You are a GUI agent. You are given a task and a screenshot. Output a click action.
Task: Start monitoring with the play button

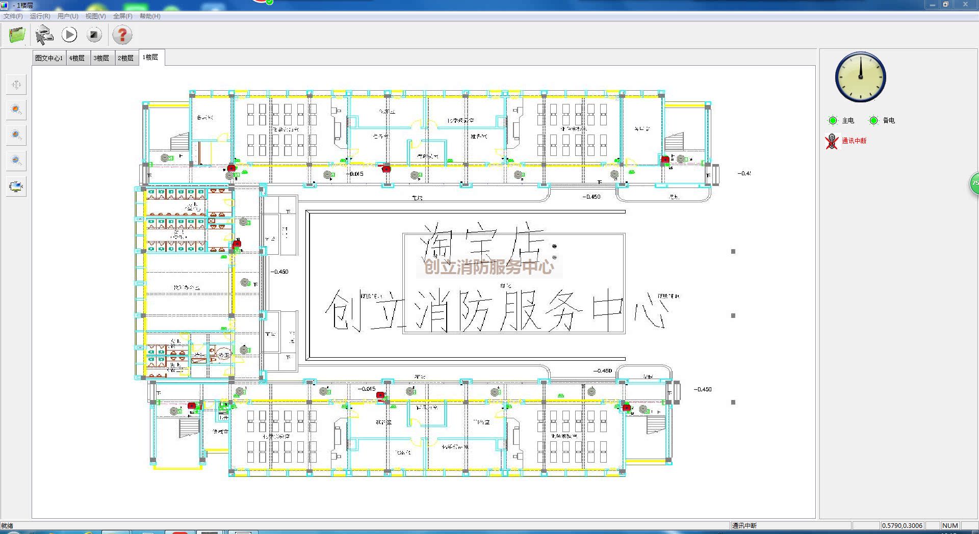click(x=69, y=35)
